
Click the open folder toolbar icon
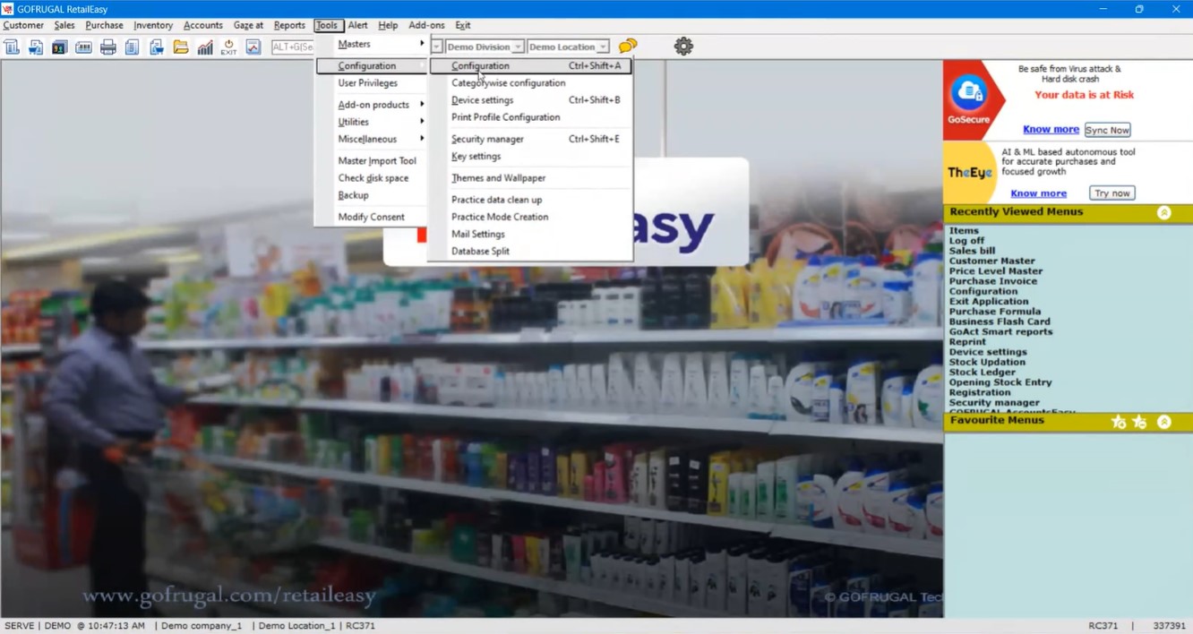180,47
